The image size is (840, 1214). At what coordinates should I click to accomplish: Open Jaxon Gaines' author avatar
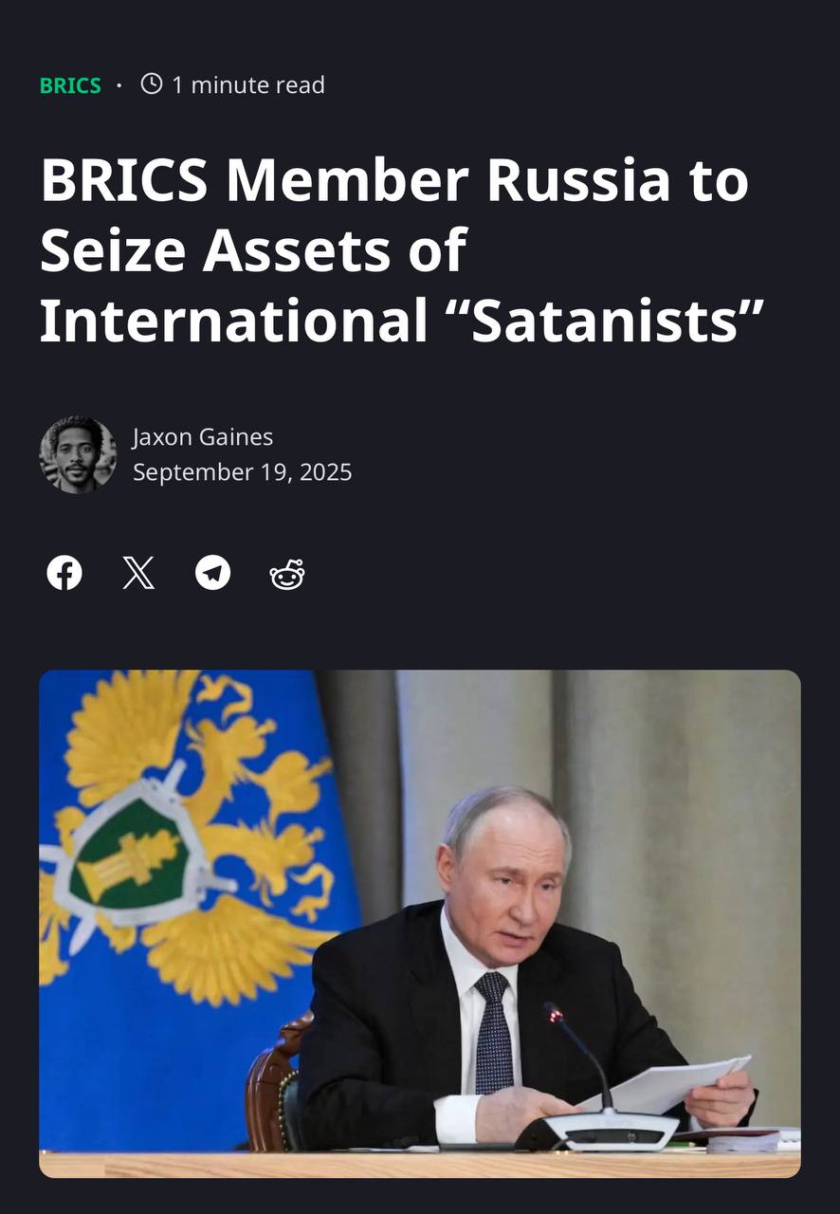coord(77,454)
